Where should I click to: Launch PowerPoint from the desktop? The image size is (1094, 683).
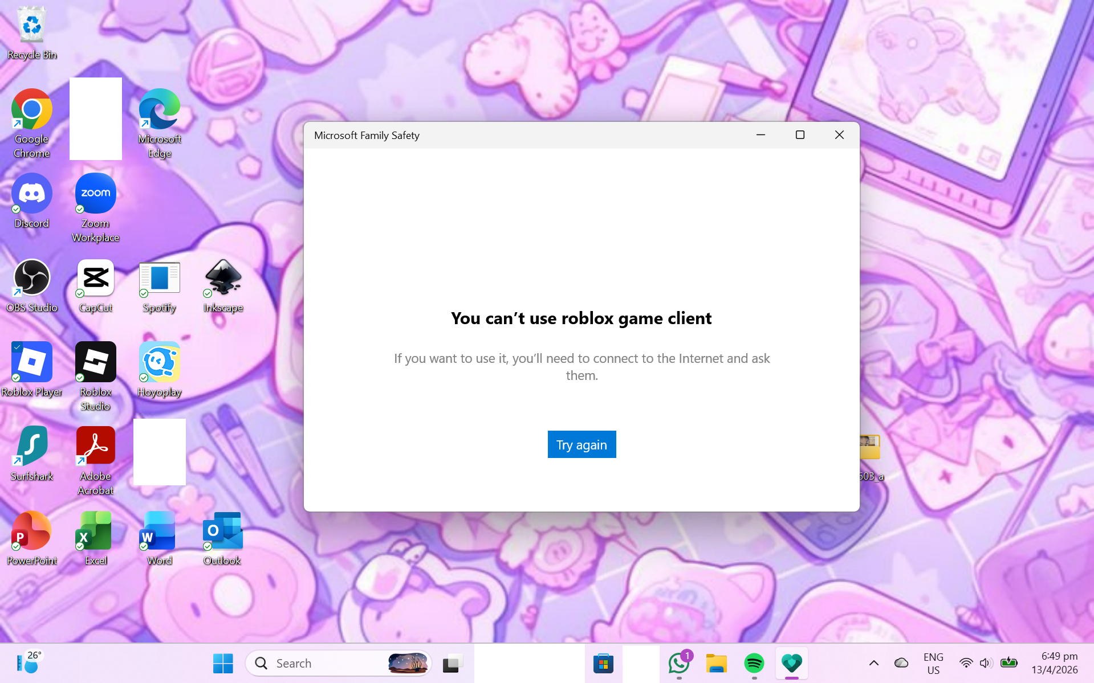(32, 538)
